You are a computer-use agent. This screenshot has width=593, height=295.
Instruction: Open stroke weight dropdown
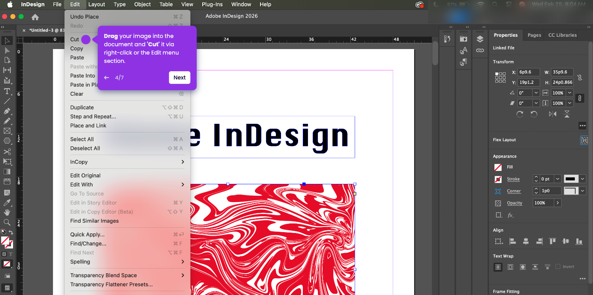point(557,179)
